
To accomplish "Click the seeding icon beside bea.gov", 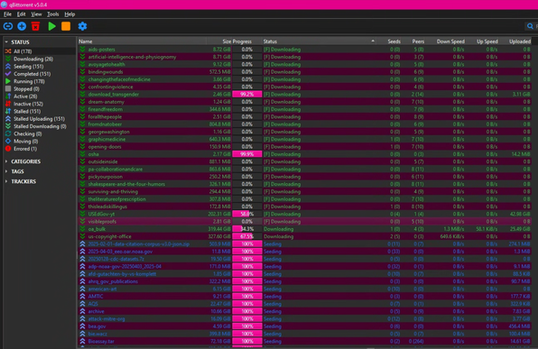I will [x=82, y=326].
